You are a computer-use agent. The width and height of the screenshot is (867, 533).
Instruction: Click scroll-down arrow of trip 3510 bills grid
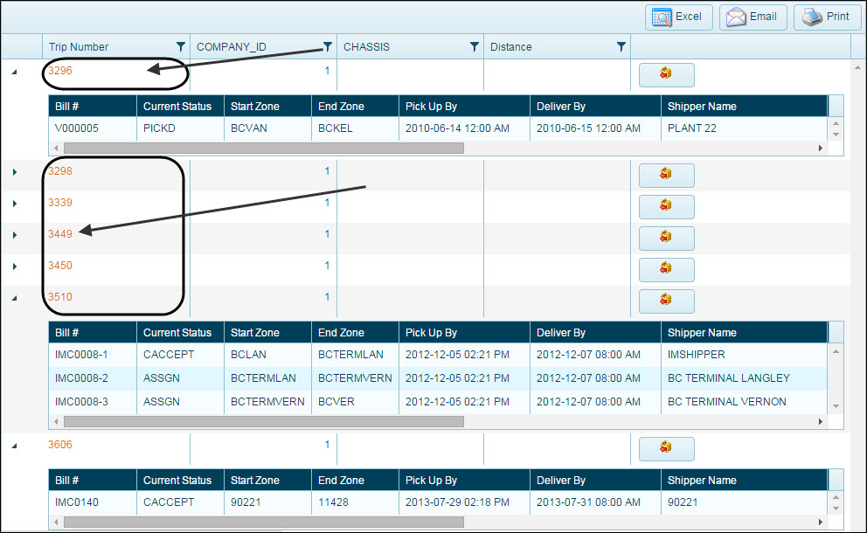[x=836, y=406]
